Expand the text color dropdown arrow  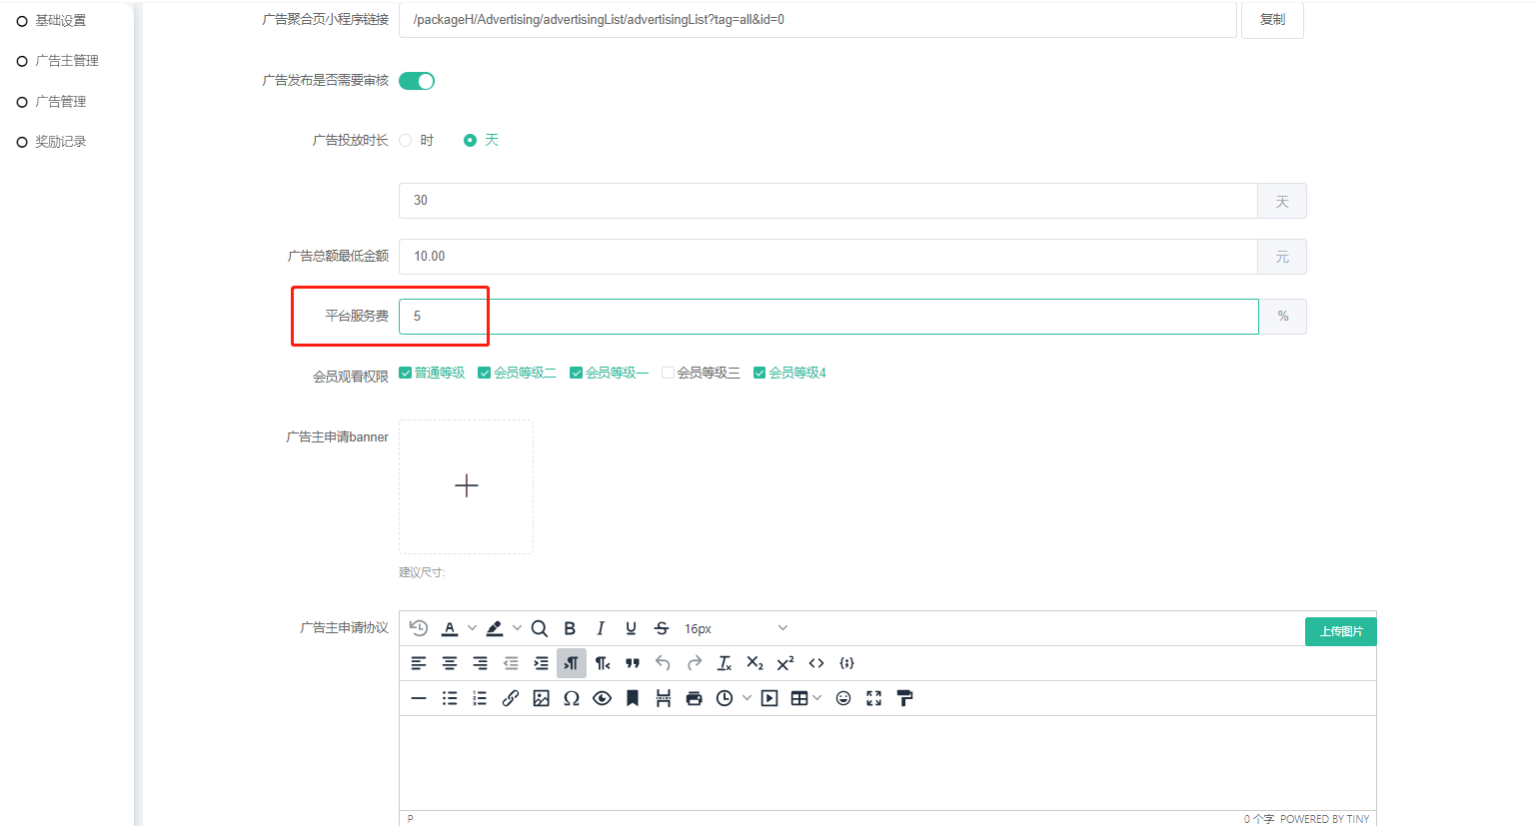[x=473, y=628]
